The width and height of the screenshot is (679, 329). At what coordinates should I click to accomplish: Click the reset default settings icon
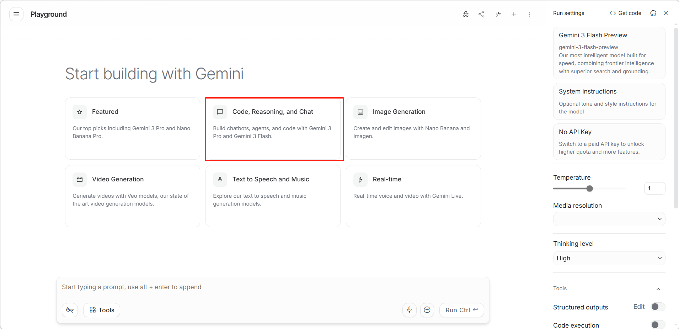click(x=653, y=13)
